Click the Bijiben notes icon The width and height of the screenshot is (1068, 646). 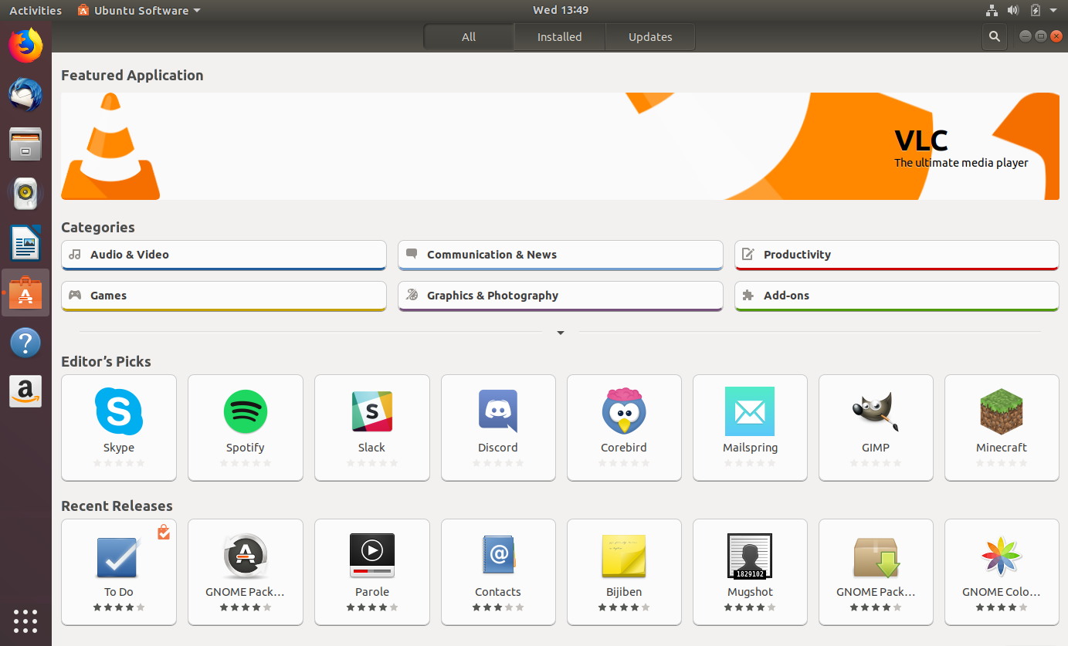(623, 555)
